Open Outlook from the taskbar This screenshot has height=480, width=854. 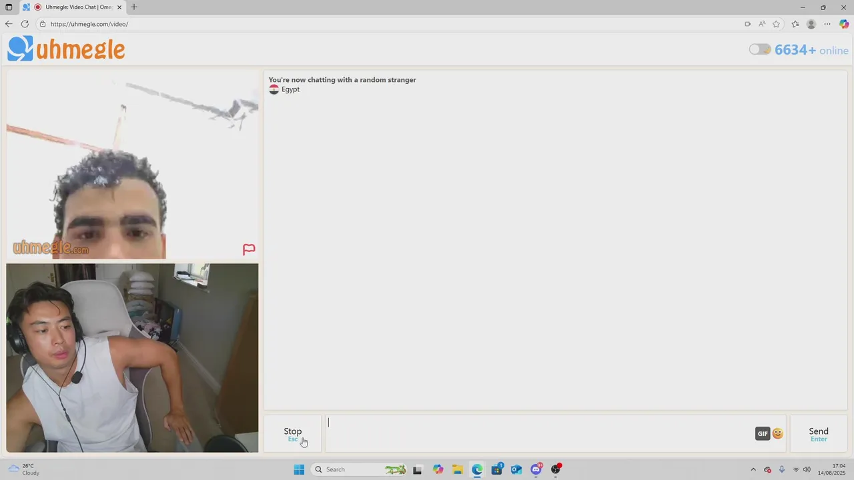516,469
